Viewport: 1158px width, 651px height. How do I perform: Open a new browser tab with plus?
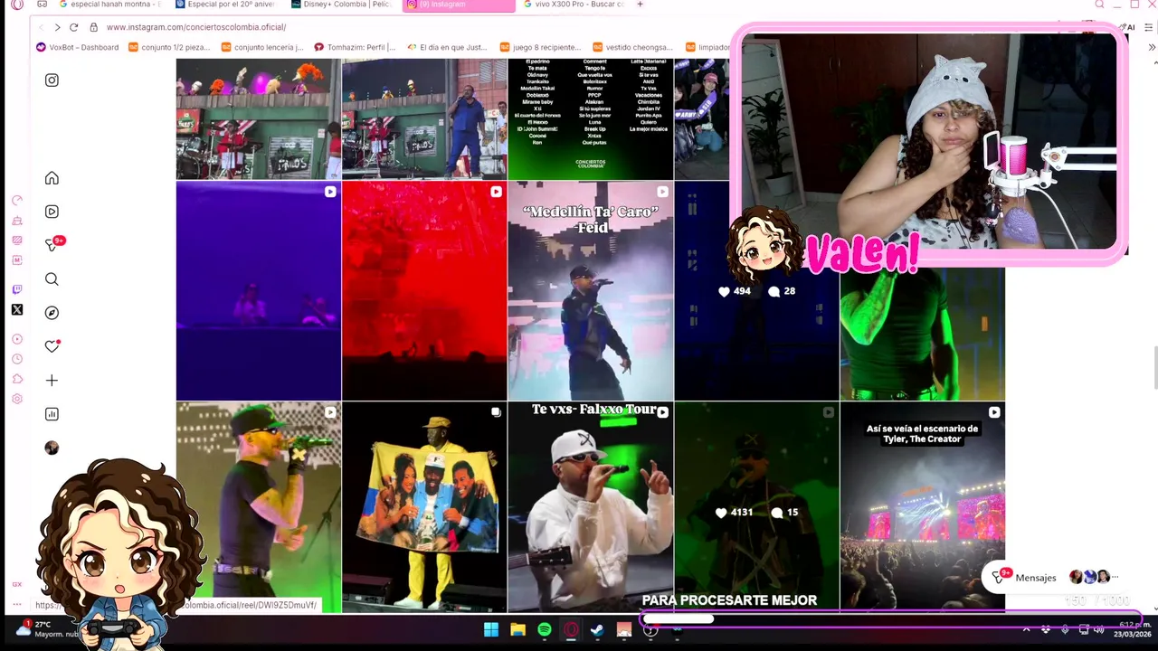coord(640,5)
